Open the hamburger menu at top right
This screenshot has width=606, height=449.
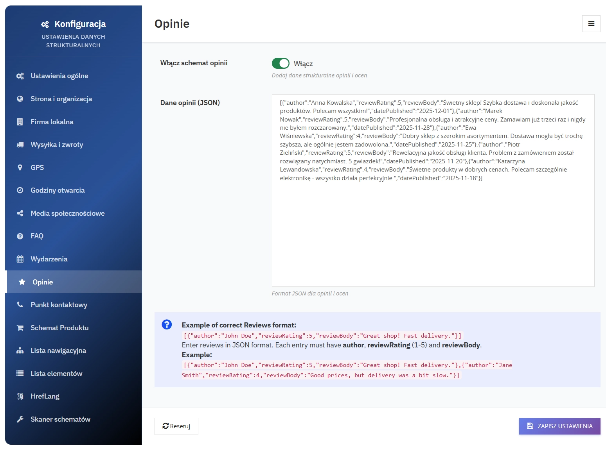pyautogui.click(x=591, y=24)
